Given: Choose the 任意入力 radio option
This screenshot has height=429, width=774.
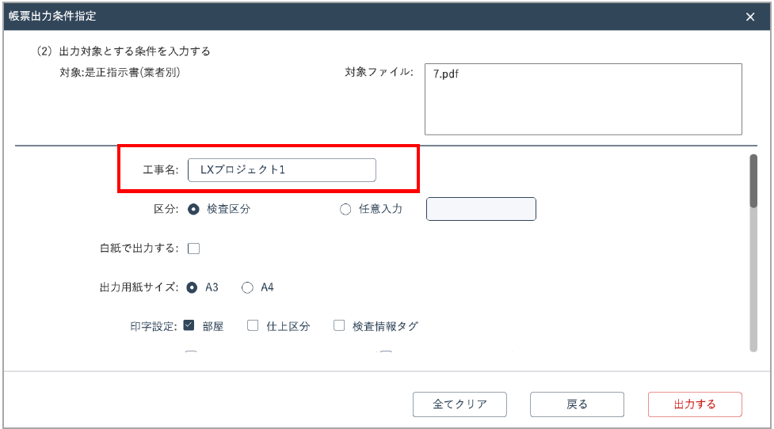Looking at the screenshot, I should coord(345,209).
